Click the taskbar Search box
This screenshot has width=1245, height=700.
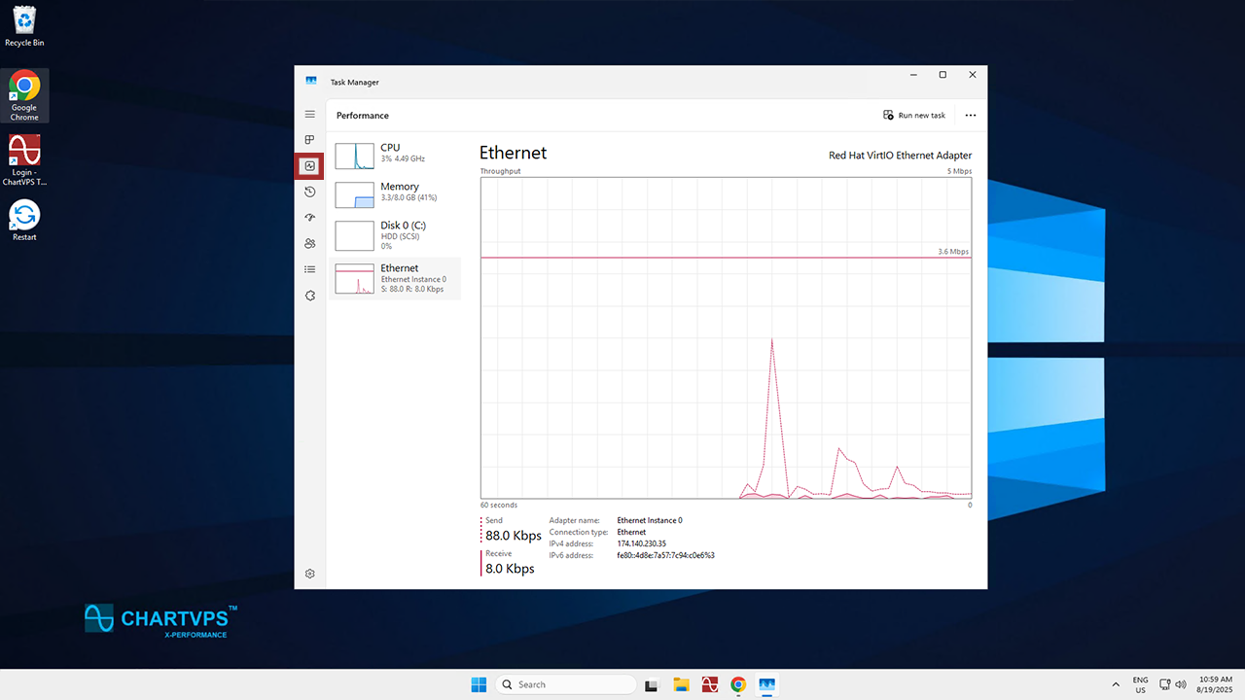coord(565,684)
